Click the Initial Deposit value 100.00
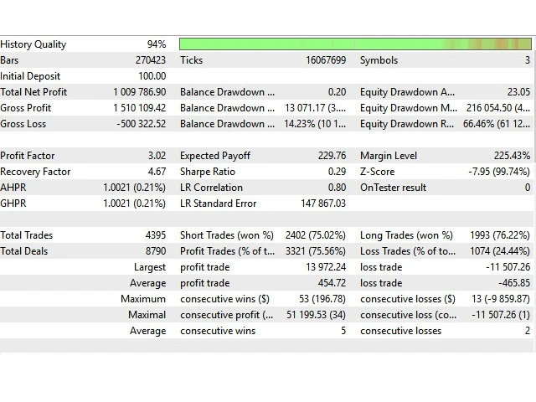Screen dimensions: 536x402 [152, 76]
